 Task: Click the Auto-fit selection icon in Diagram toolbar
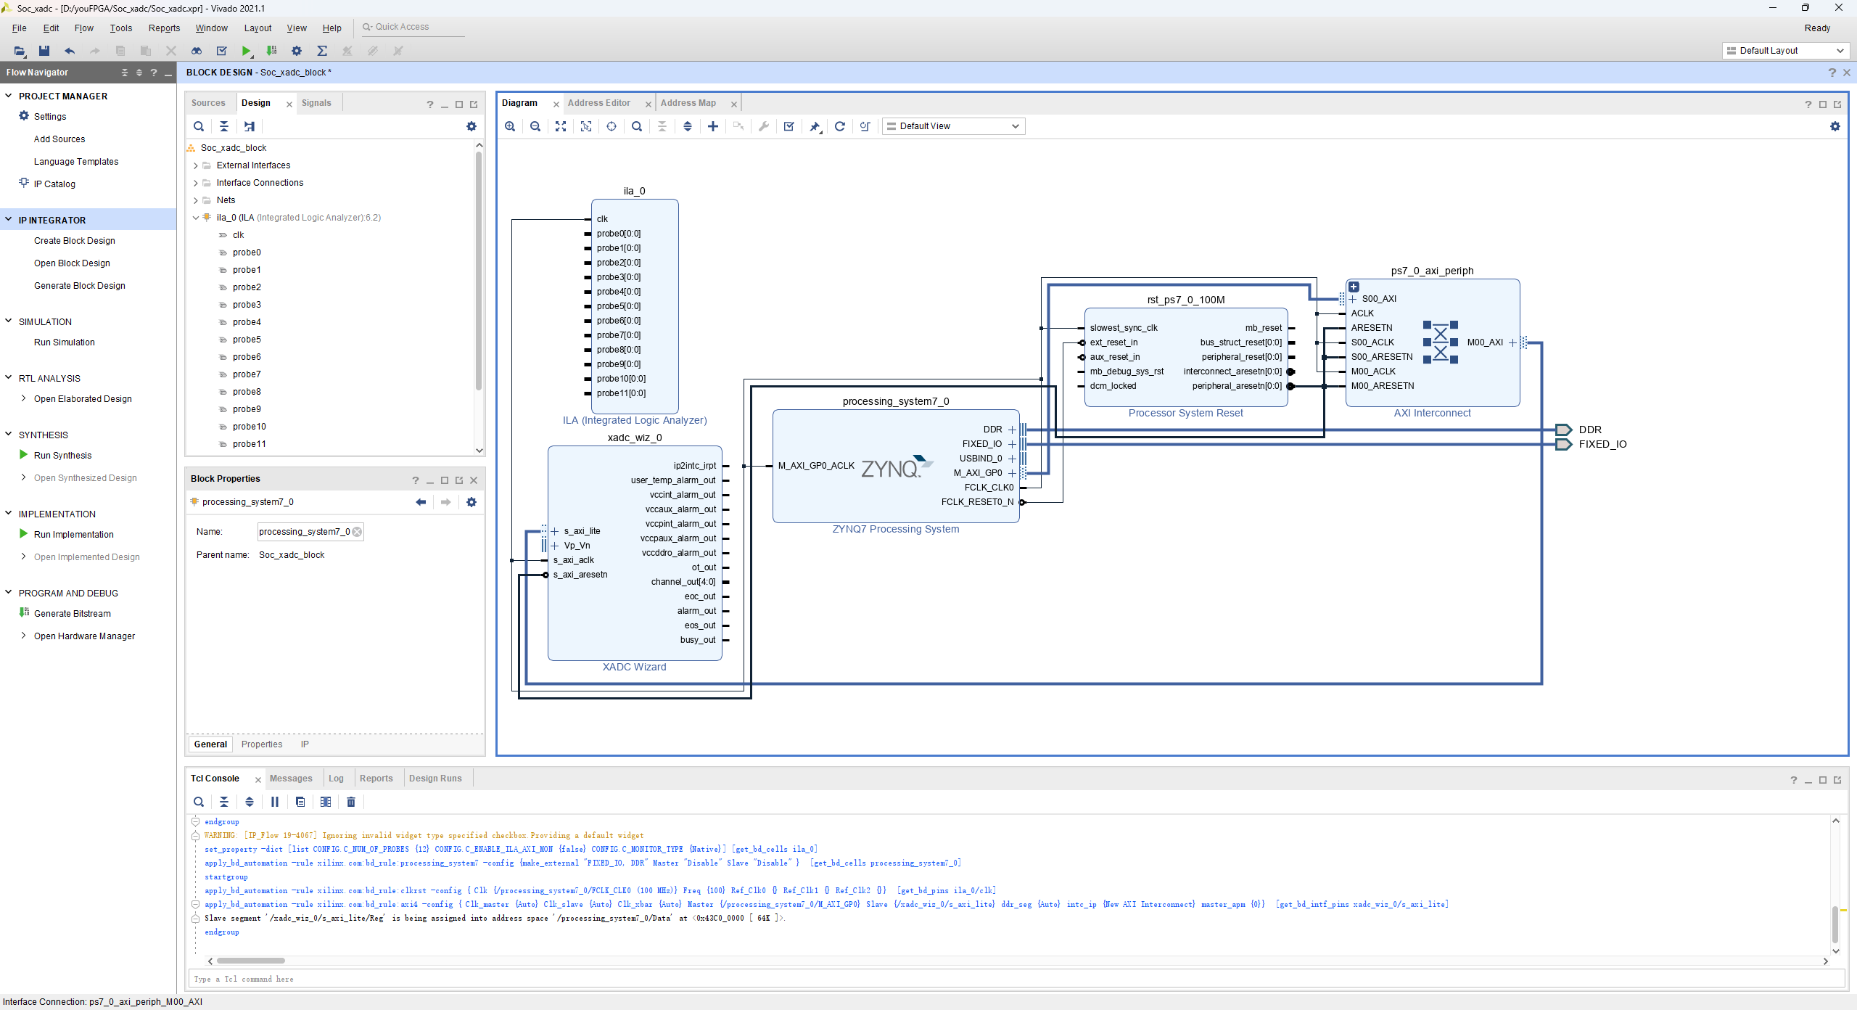[586, 126]
